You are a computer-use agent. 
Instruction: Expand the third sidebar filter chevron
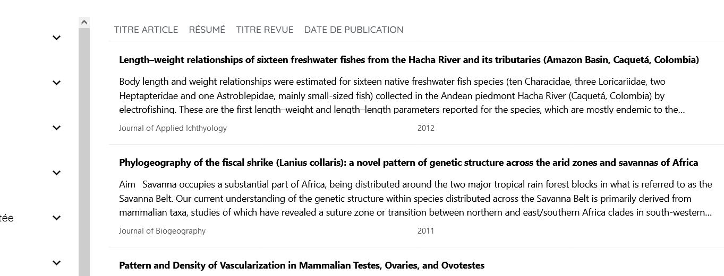[57, 128]
